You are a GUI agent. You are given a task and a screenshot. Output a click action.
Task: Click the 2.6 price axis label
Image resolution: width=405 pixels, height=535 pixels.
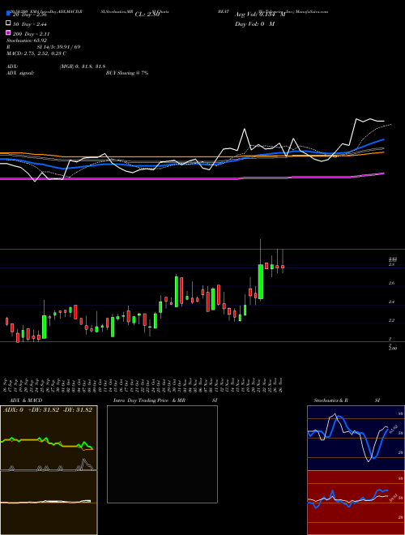(392, 283)
